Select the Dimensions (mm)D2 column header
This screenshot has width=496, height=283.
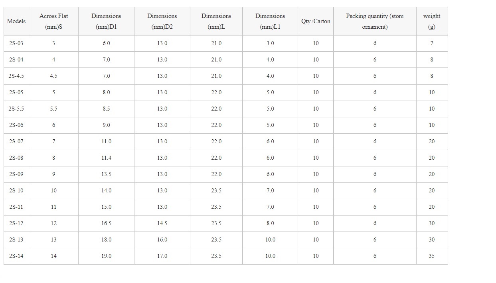[x=162, y=21]
